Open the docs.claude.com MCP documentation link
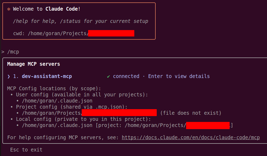This screenshot has height=156, width=267. [x=191, y=138]
